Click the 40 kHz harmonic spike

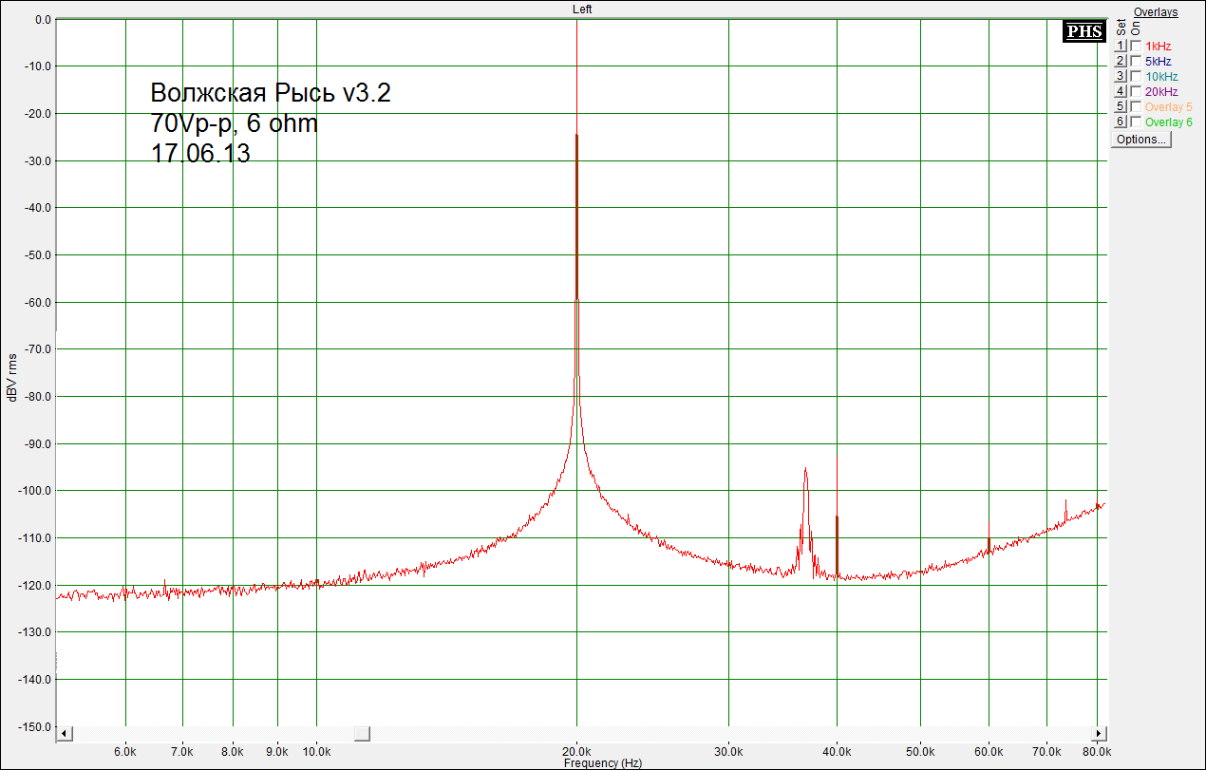837,546
